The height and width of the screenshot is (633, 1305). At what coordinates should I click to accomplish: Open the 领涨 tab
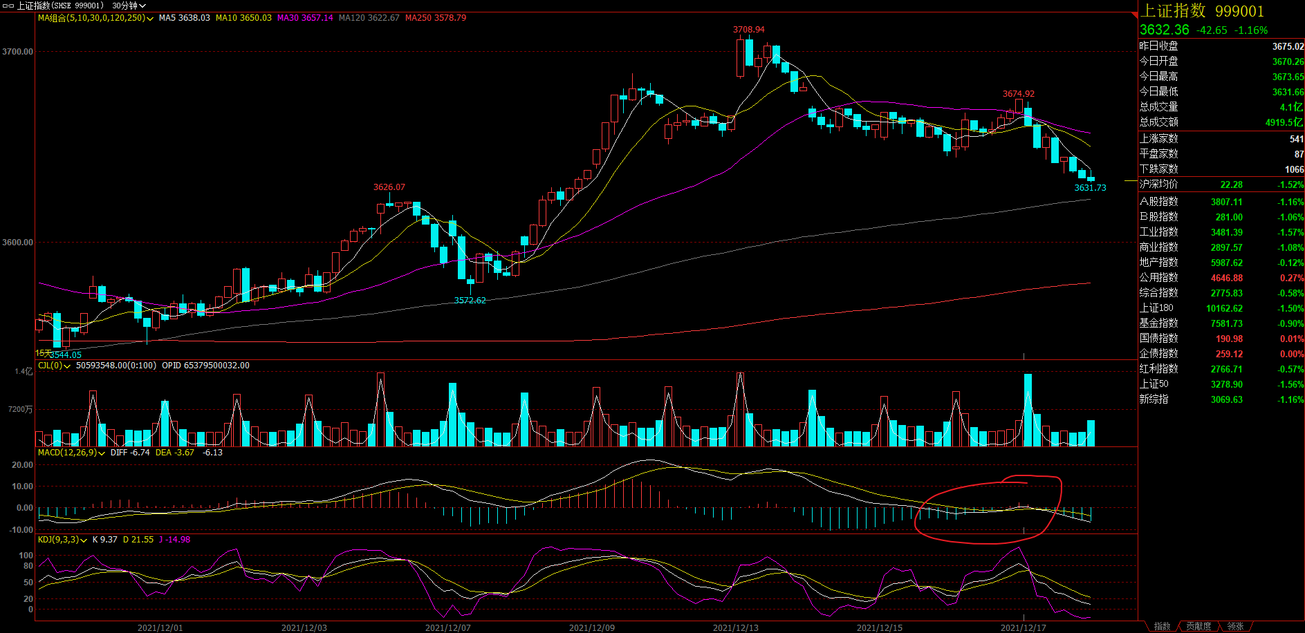point(1235,626)
